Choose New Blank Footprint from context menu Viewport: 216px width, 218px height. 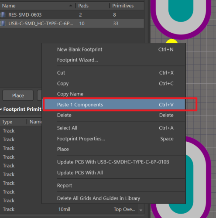pos(113,49)
